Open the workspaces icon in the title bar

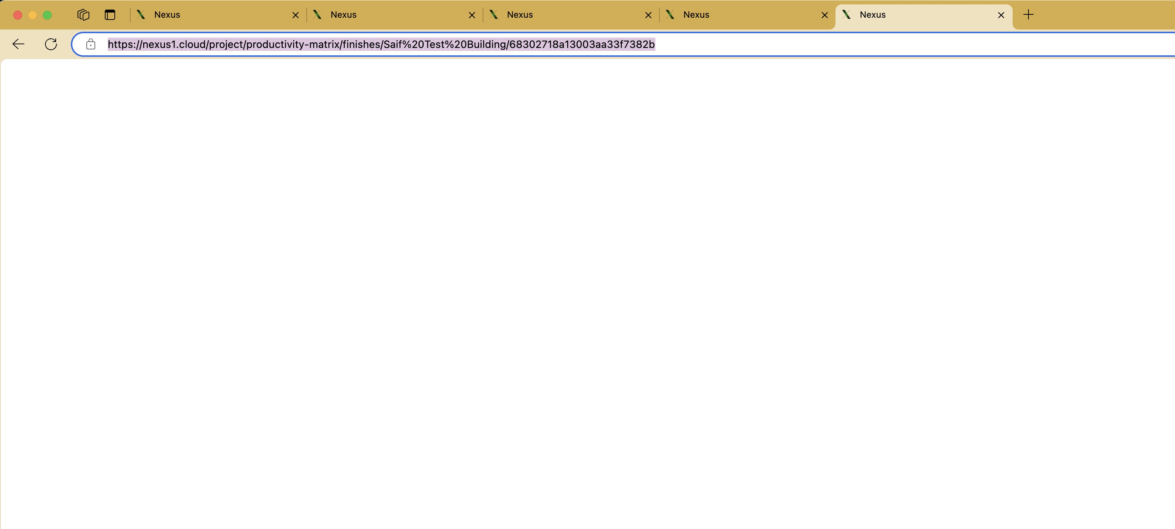[83, 15]
